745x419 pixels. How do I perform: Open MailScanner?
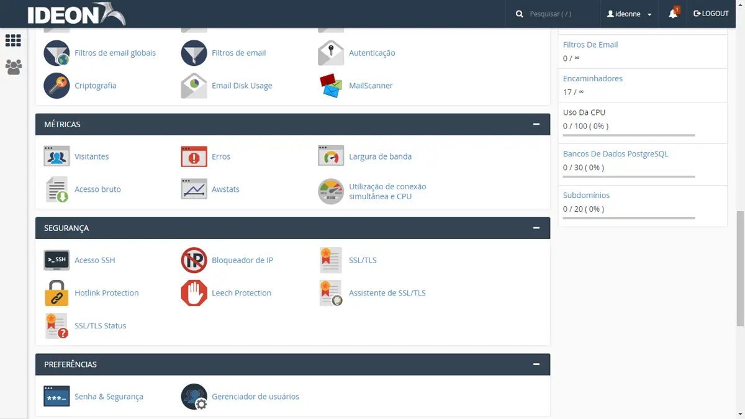click(370, 86)
